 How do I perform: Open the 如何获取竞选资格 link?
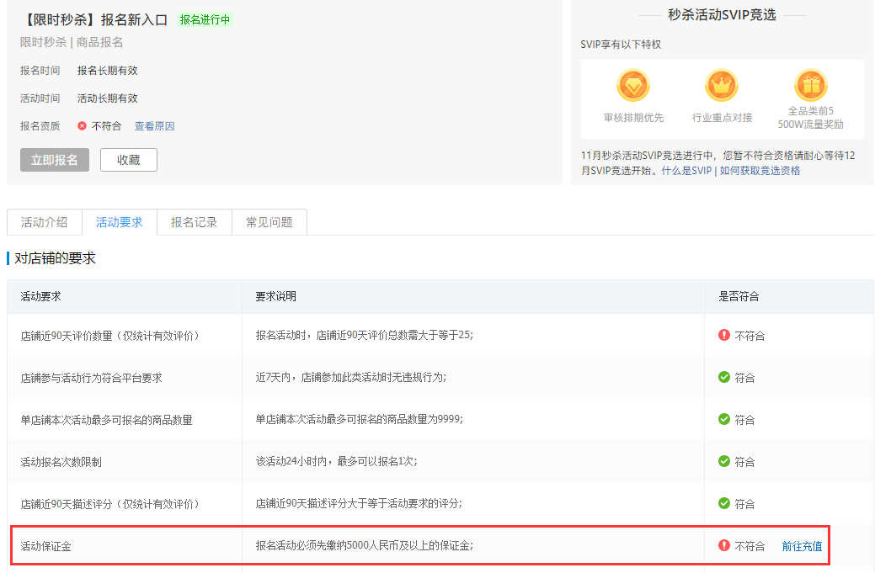(760, 171)
